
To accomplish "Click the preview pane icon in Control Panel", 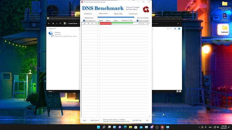I will pyautogui.click(x=175, y=29).
